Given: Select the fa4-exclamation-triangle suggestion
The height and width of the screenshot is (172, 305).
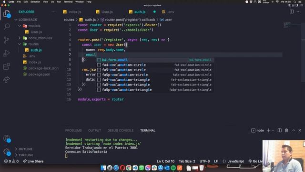Looking at the screenshot, I should [x=155, y=80].
